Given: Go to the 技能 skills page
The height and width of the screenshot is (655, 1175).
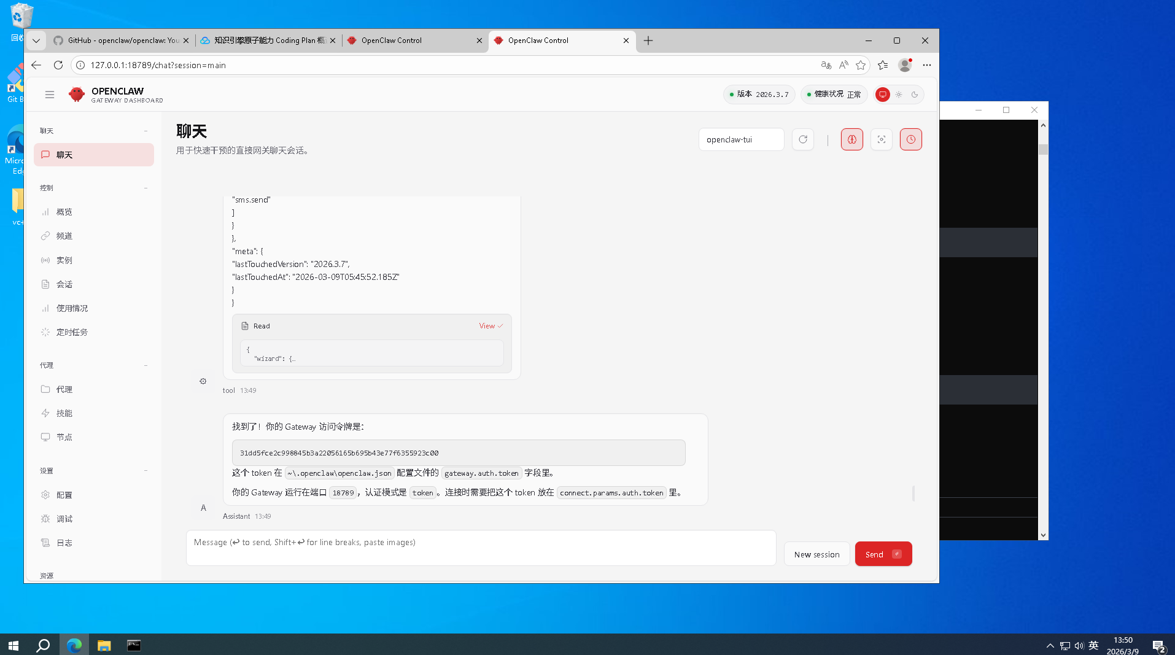Looking at the screenshot, I should [64, 413].
